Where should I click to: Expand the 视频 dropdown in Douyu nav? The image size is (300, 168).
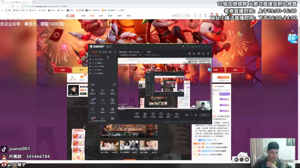[x=110, y=16]
